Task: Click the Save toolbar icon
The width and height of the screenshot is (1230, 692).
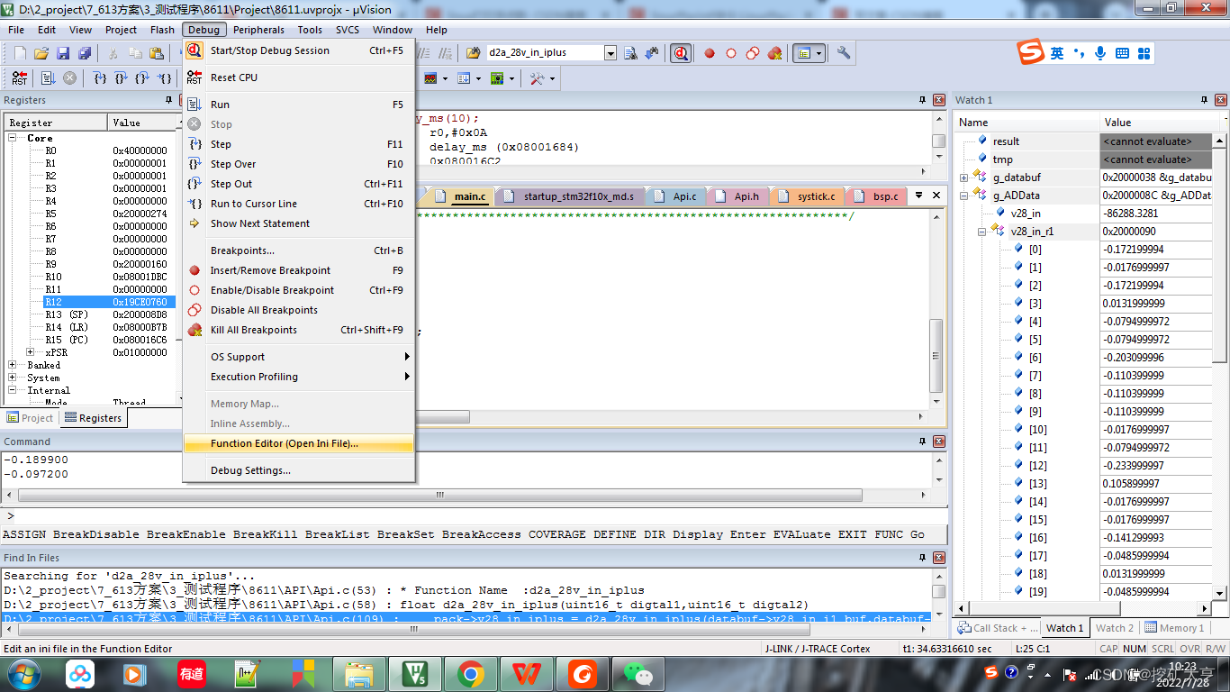Action: click(x=63, y=53)
